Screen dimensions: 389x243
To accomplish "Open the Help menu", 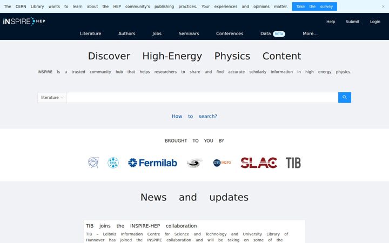I will pos(331,22).
